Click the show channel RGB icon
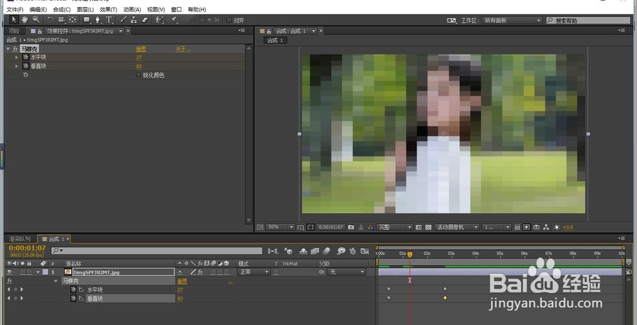 pos(371,227)
